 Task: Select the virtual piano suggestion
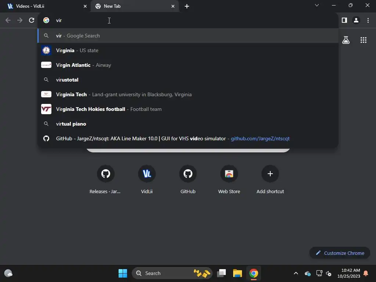pyautogui.click(x=188, y=124)
